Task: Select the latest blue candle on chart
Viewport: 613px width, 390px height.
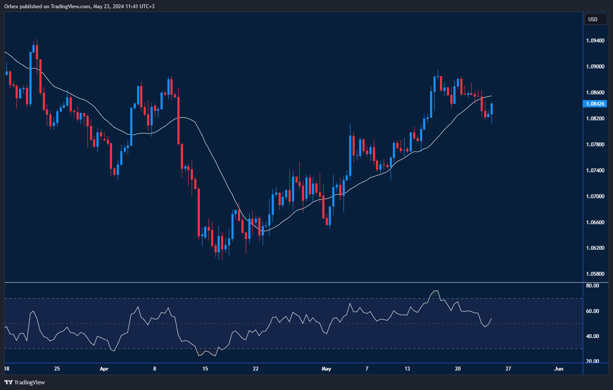Action: pos(491,109)
